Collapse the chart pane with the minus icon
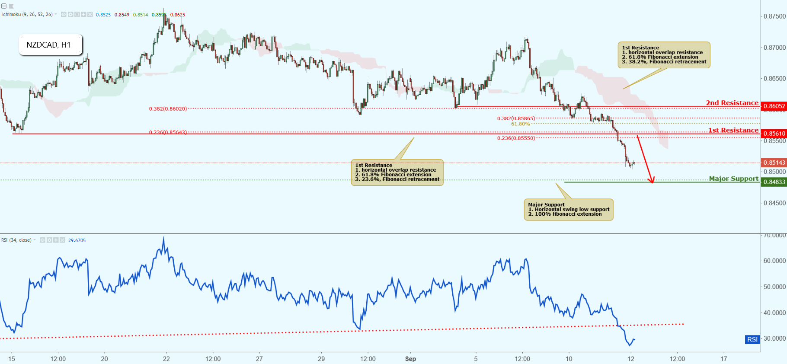Viewport: 787px width, 364px height. (4, 6)
